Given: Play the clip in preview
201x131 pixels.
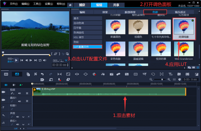Looking at the screenshot, I should (16, 60).
